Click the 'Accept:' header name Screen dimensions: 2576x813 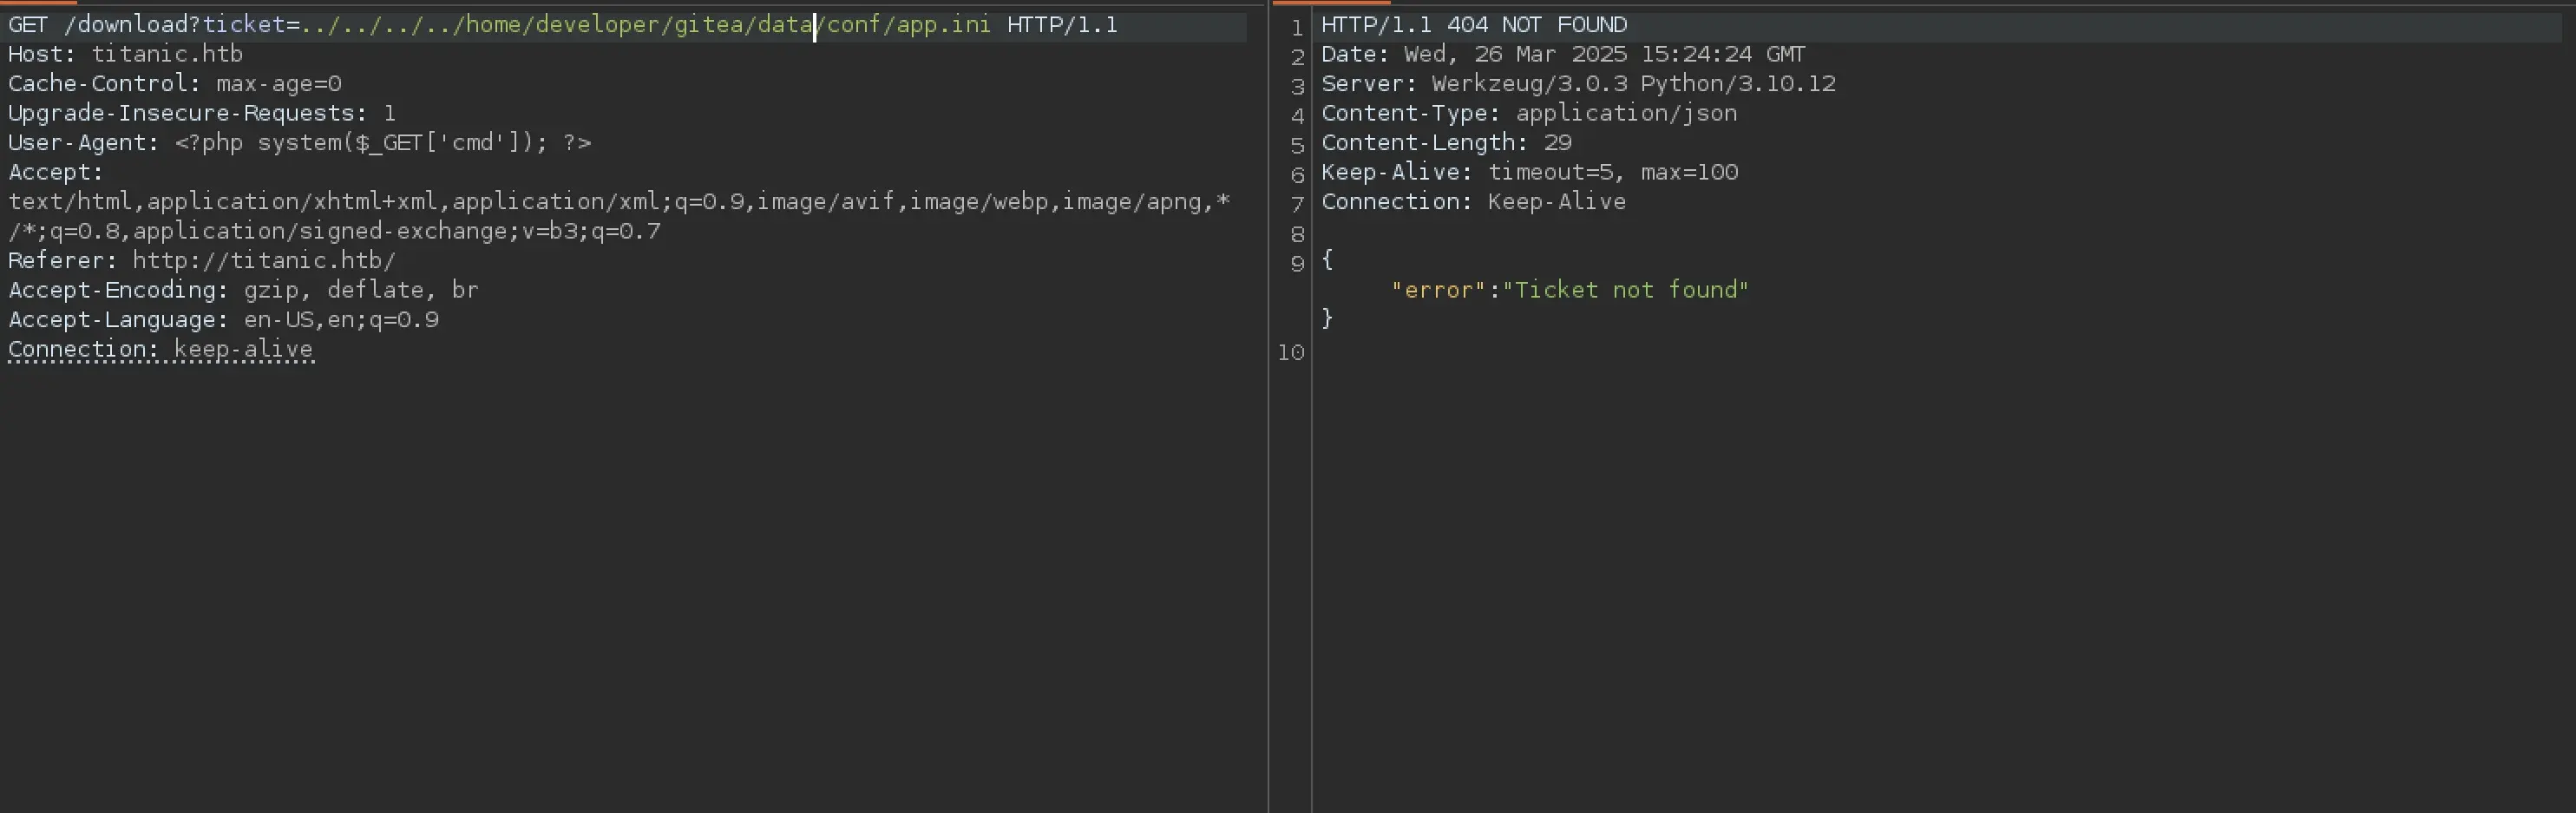pos(56,172)
